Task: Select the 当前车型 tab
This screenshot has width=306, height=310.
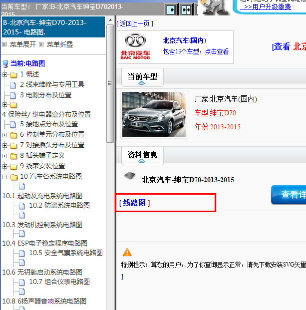Action: [142, 77]
